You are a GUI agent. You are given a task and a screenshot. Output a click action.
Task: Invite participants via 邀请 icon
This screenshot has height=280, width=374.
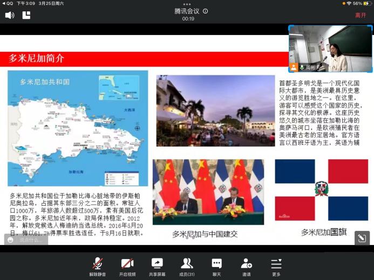point(246,266)
